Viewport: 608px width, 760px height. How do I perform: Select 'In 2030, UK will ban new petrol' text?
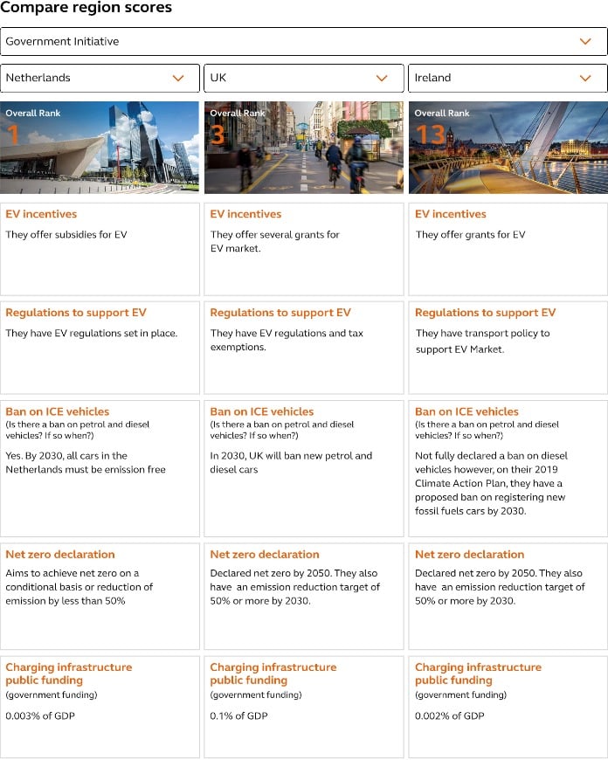(x=291, y=462)
